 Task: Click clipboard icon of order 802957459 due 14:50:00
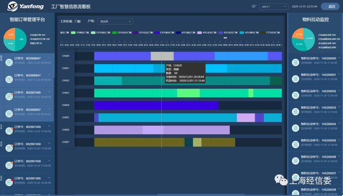9,131
